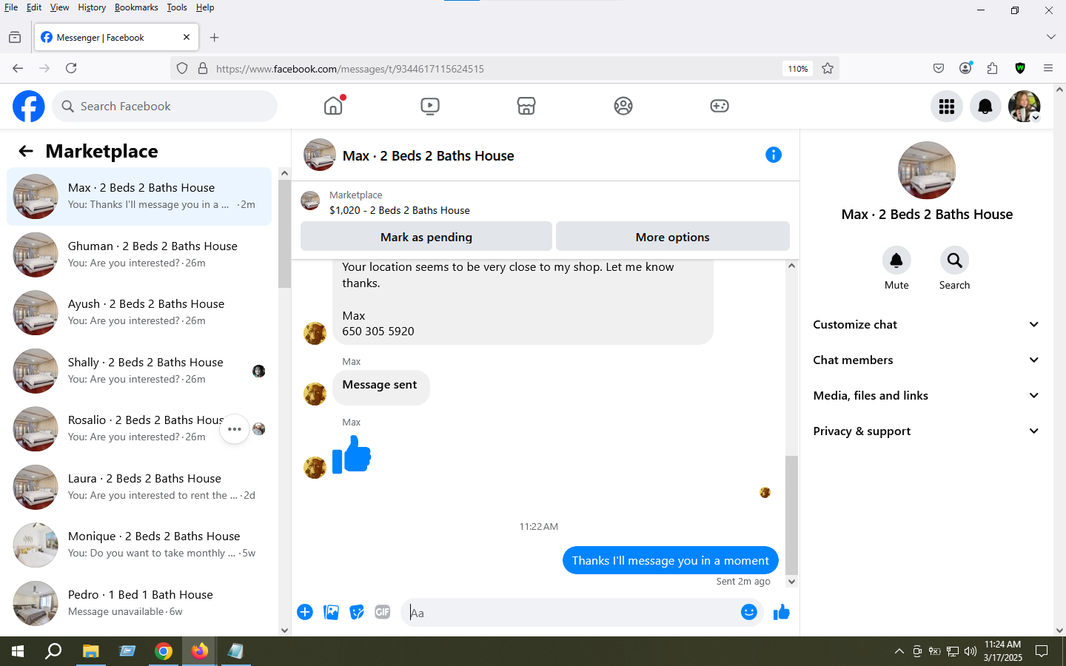
Task: Open Laura 2 Beds 2 Baths conversation
Action: pyautogui.click(x=139, y=487)
